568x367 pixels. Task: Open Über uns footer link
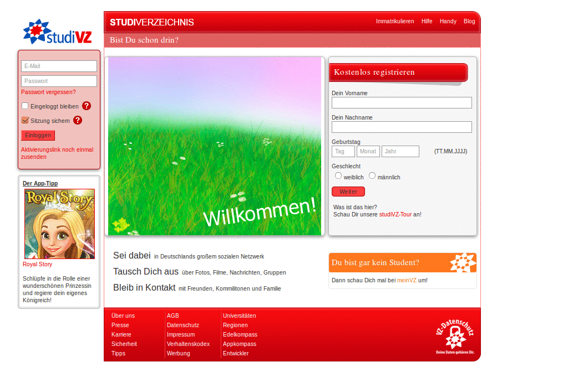[x=123, y=316]
